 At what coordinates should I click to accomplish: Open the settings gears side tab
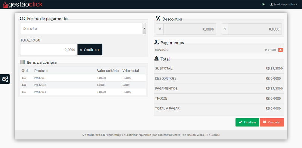(5, 79)
